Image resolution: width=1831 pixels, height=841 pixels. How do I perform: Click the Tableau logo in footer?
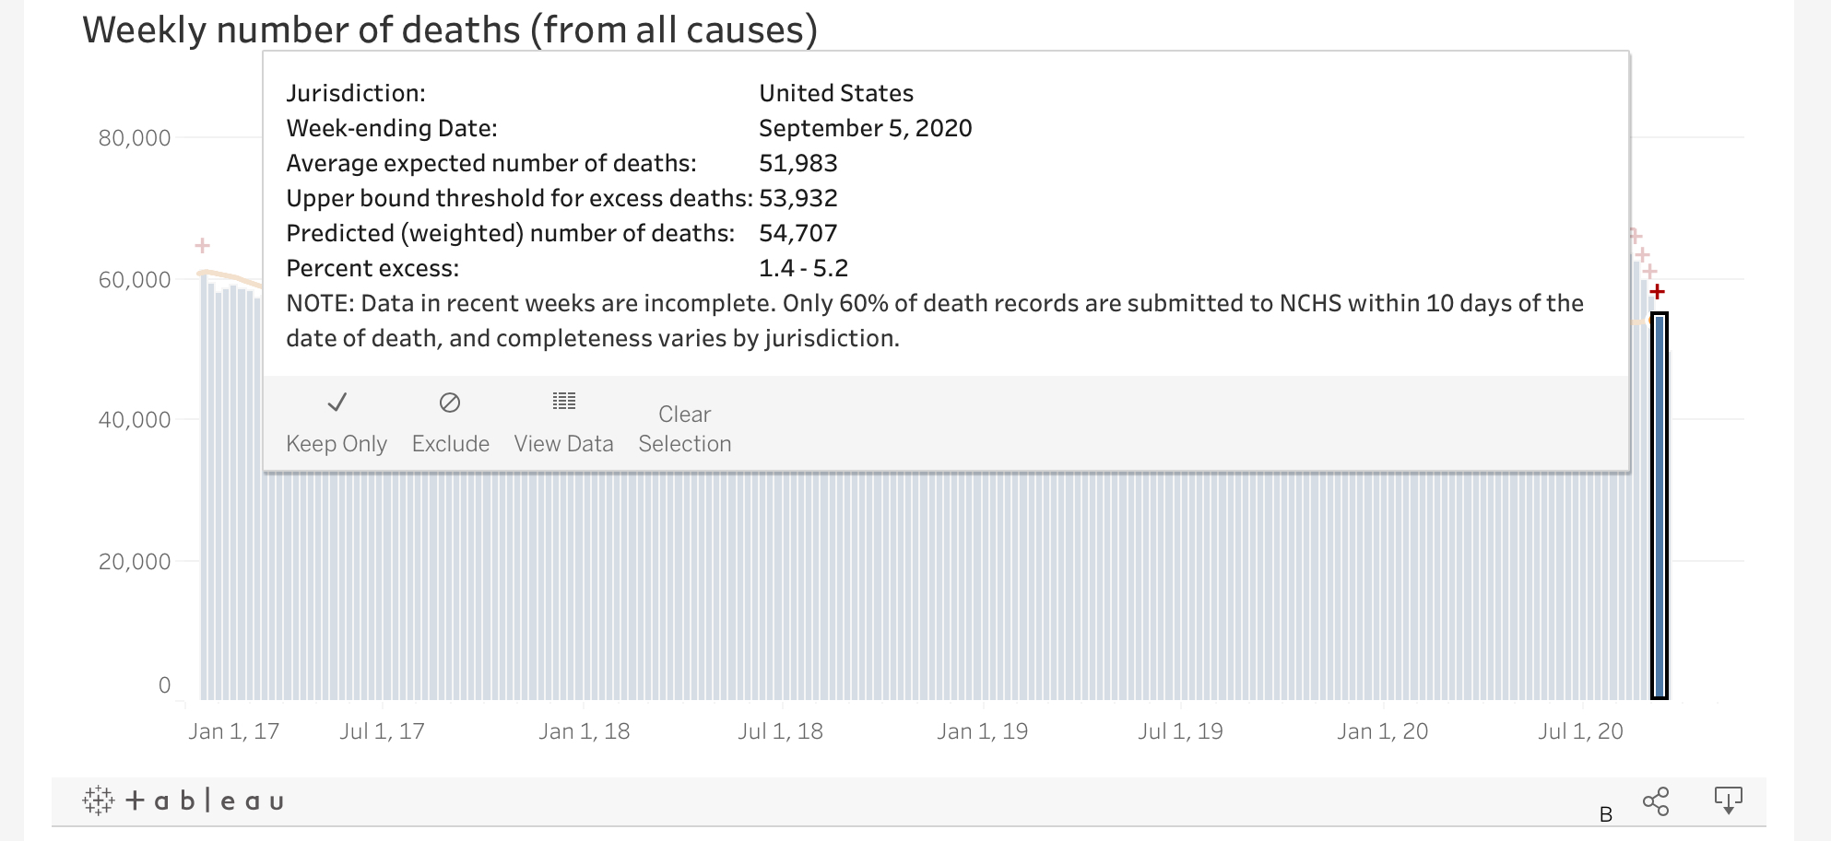click(183, 800)
